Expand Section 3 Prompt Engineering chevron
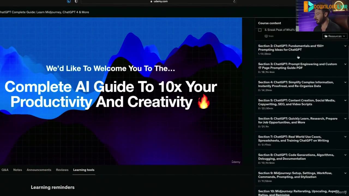The height and width of the screenshot is (196, 349). [345, 64]
